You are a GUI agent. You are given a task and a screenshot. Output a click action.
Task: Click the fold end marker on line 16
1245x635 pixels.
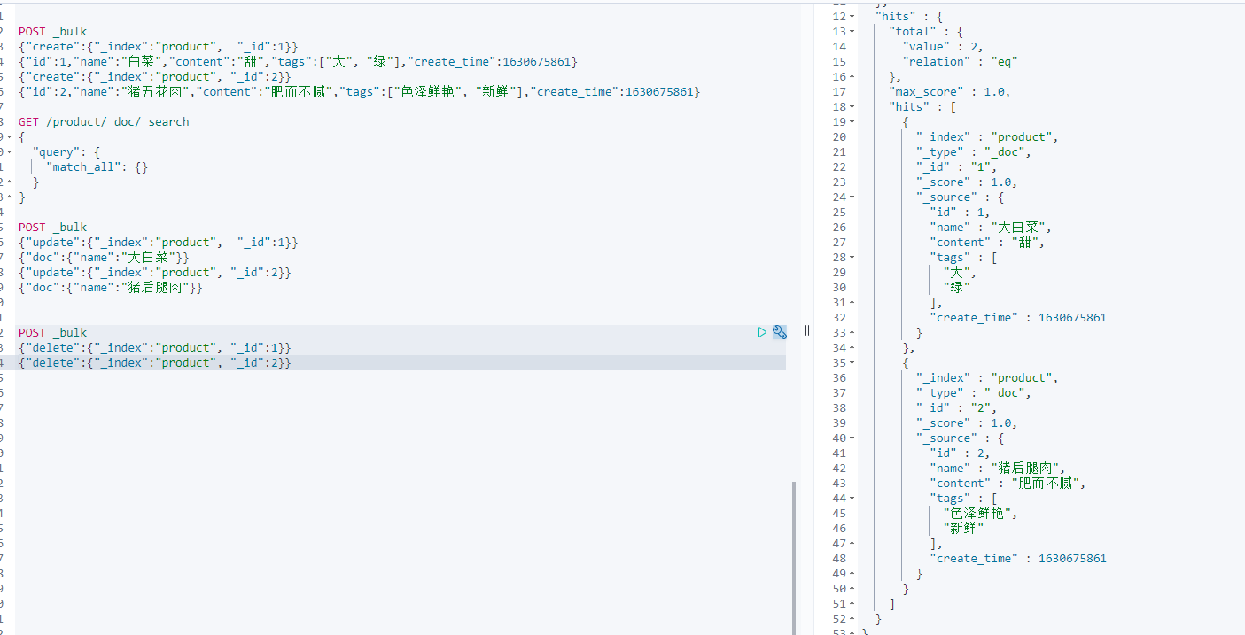pos(852,76)
